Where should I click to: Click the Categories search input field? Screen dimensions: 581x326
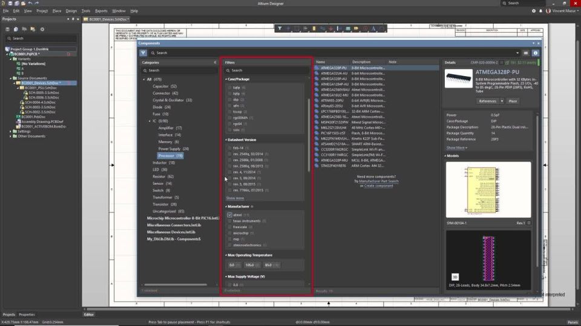(x=179, y=70)
